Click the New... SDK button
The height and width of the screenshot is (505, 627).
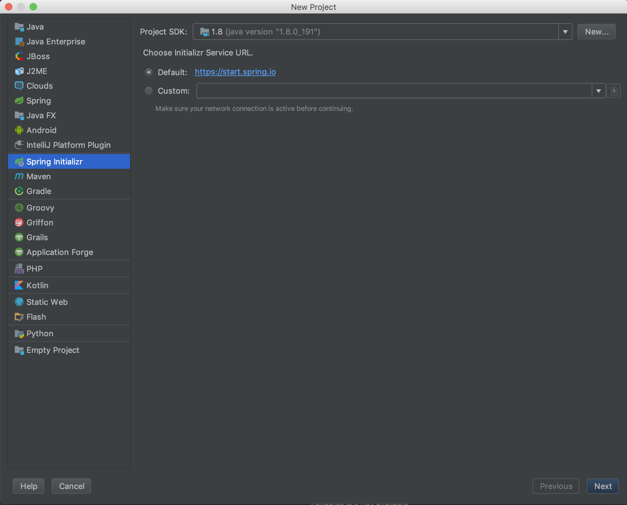pyautogui.click(x=596, y=32)
